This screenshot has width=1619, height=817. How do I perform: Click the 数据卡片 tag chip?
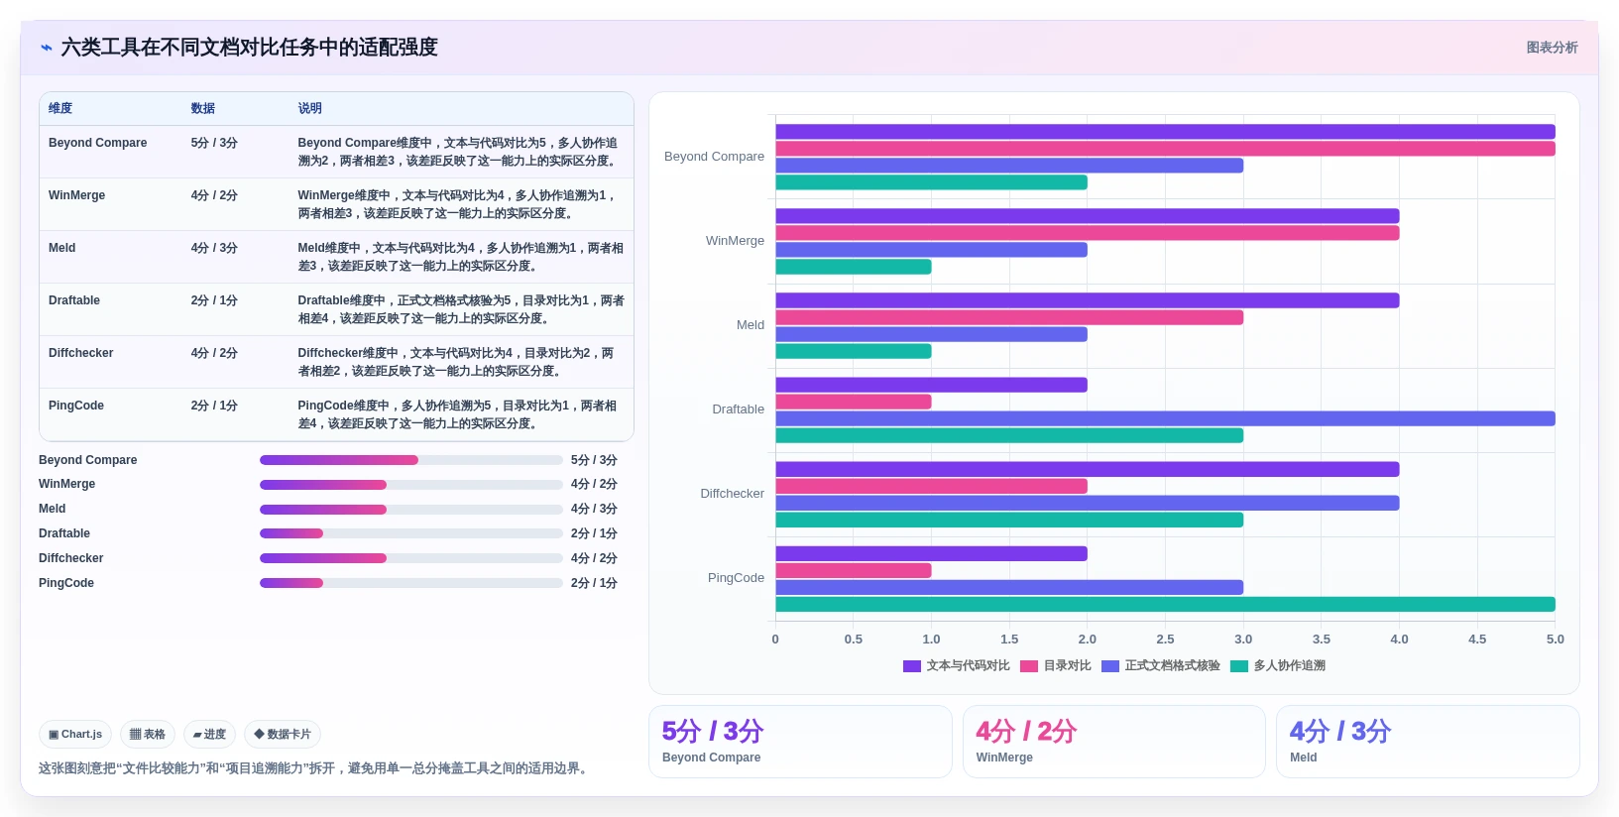tap(283, 735)
